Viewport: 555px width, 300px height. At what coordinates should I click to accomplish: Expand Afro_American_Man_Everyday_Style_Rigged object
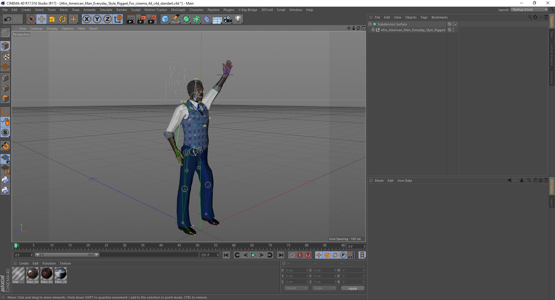pyautogui.click(x=373, y=30)
